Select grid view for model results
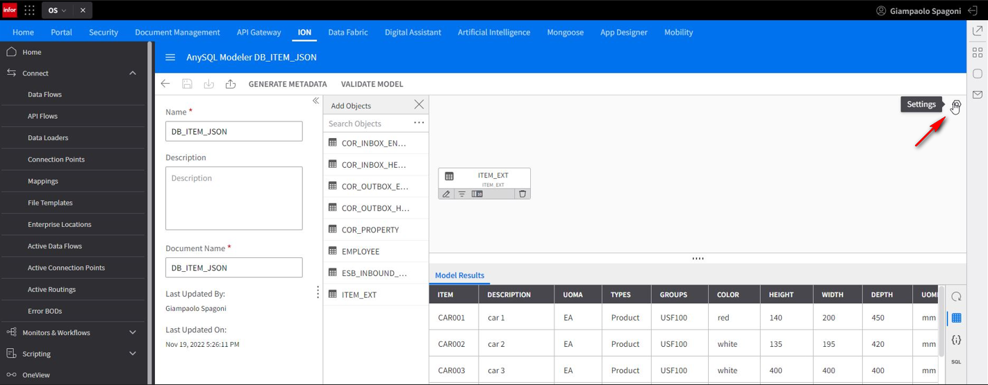 (956, 318)
